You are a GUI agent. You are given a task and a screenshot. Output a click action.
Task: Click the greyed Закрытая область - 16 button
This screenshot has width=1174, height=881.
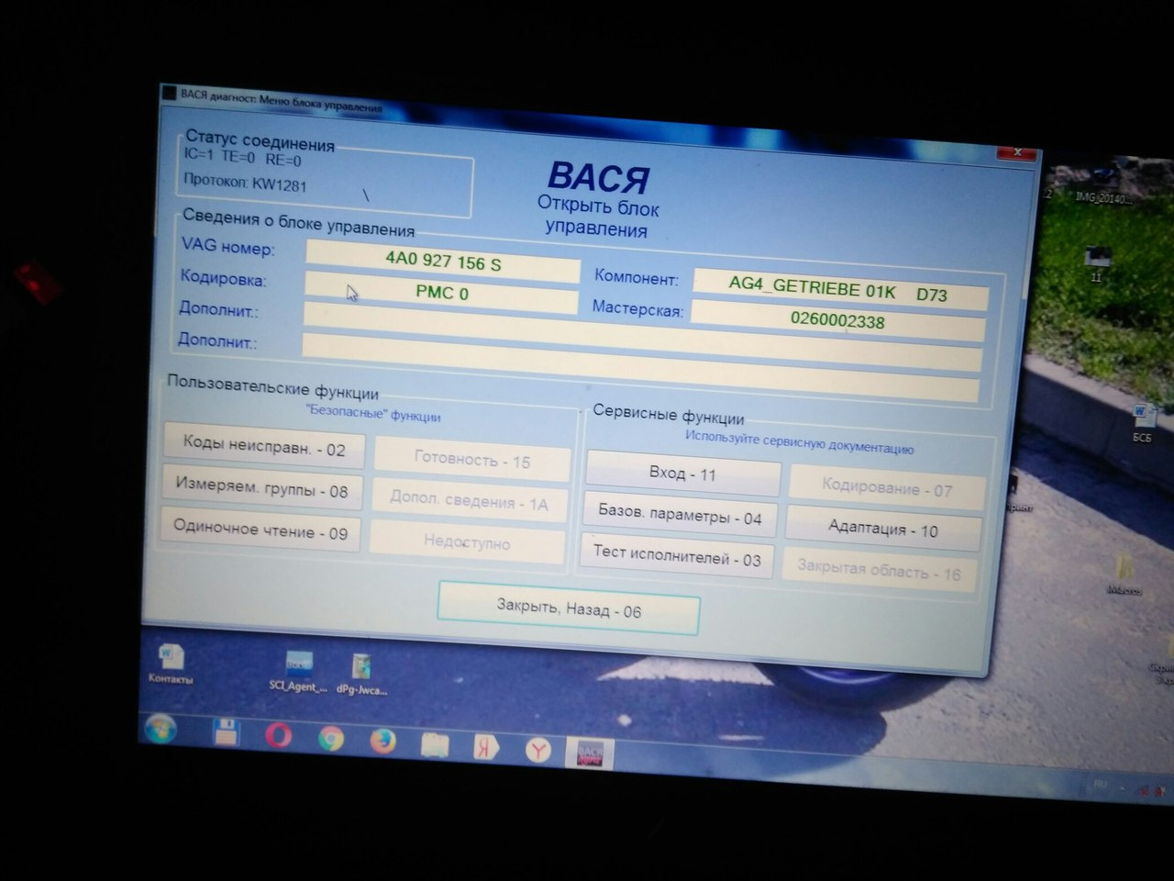[x=879, y=570]
